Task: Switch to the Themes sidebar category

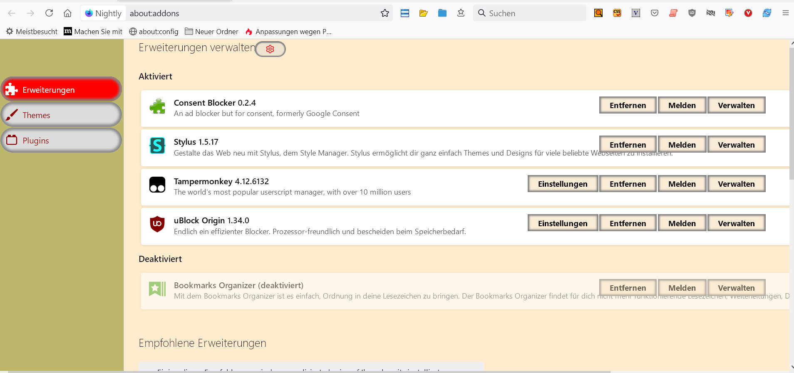Action: coord(61,115)
